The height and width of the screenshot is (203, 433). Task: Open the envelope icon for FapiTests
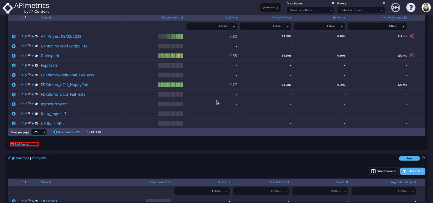[x=36, y=65]
